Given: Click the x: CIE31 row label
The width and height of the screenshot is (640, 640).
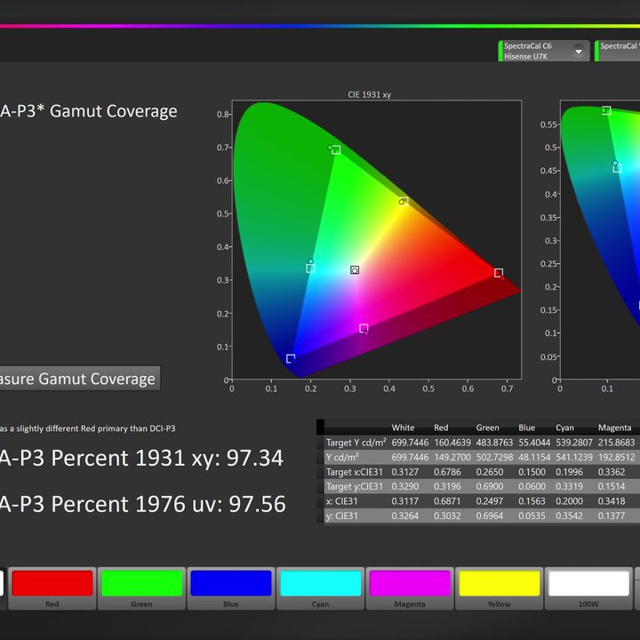Looking at the screenshot, I should click(341, 501).
